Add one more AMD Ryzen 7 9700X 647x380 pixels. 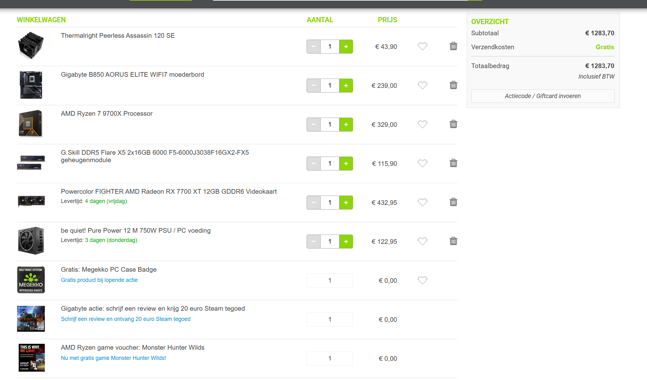pos(346,124)
